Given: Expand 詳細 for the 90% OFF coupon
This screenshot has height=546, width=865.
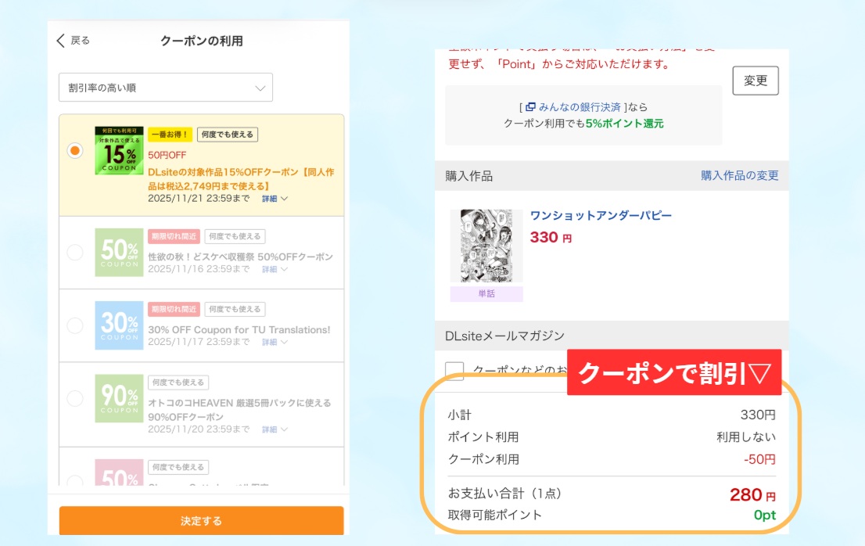Looking at the screenshot, I should click(275, 429).
